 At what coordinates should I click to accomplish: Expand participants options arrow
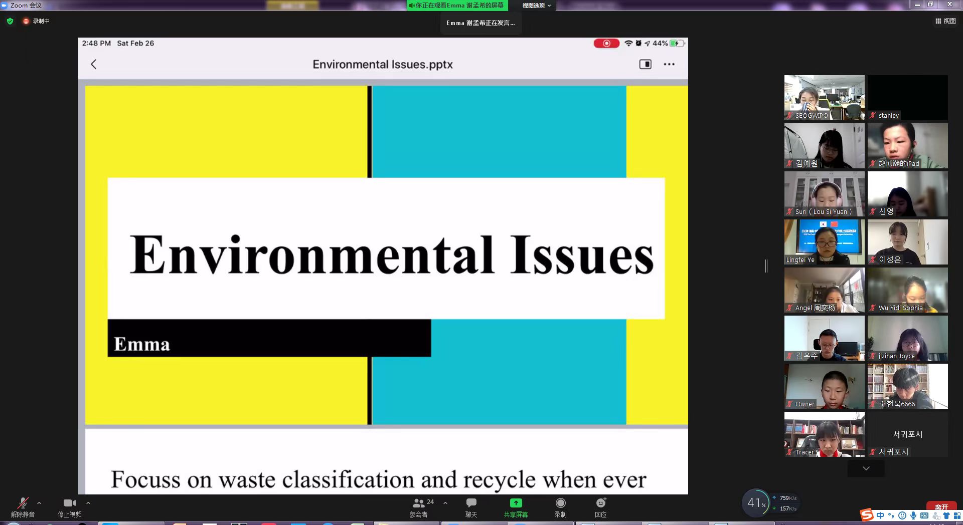(x=445, y=503)
